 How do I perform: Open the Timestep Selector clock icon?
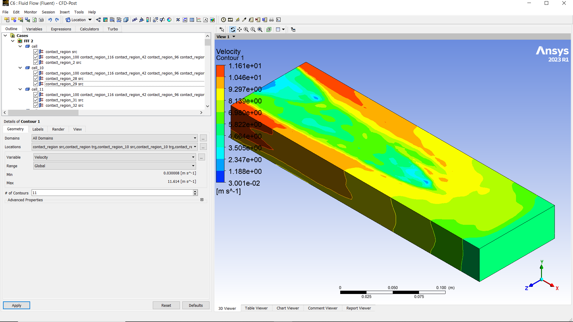pyautogui.click(x=223, y=20)
